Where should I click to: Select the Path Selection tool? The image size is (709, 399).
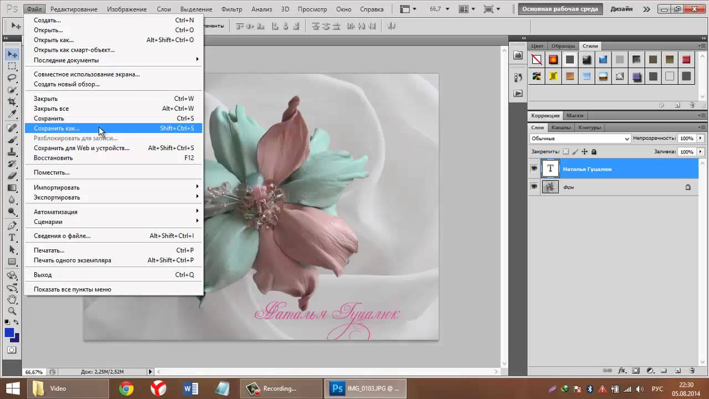tap(12, 250)
